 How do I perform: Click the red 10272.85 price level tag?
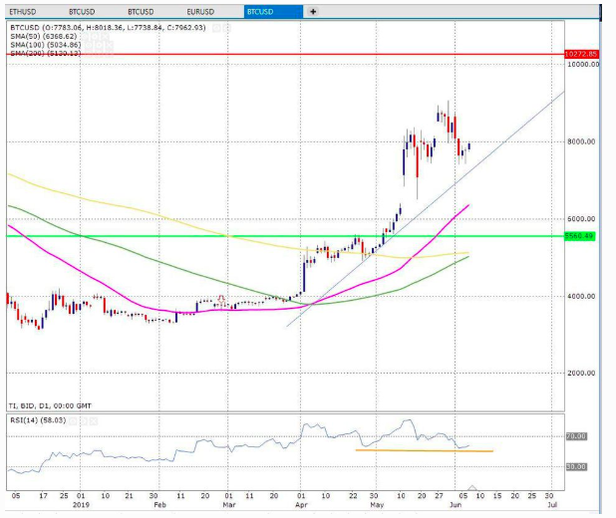pyautogui.click(x=578, y=54)
